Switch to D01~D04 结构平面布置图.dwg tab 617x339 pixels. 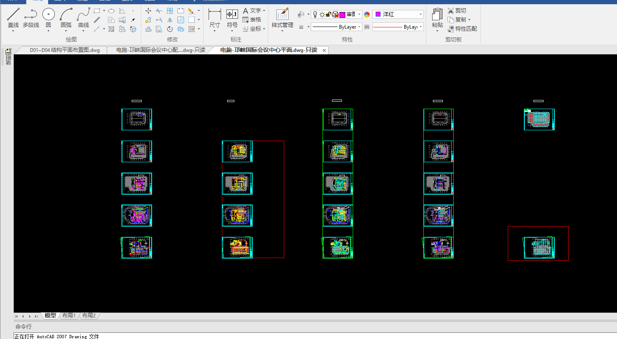(x=64, y=50)
